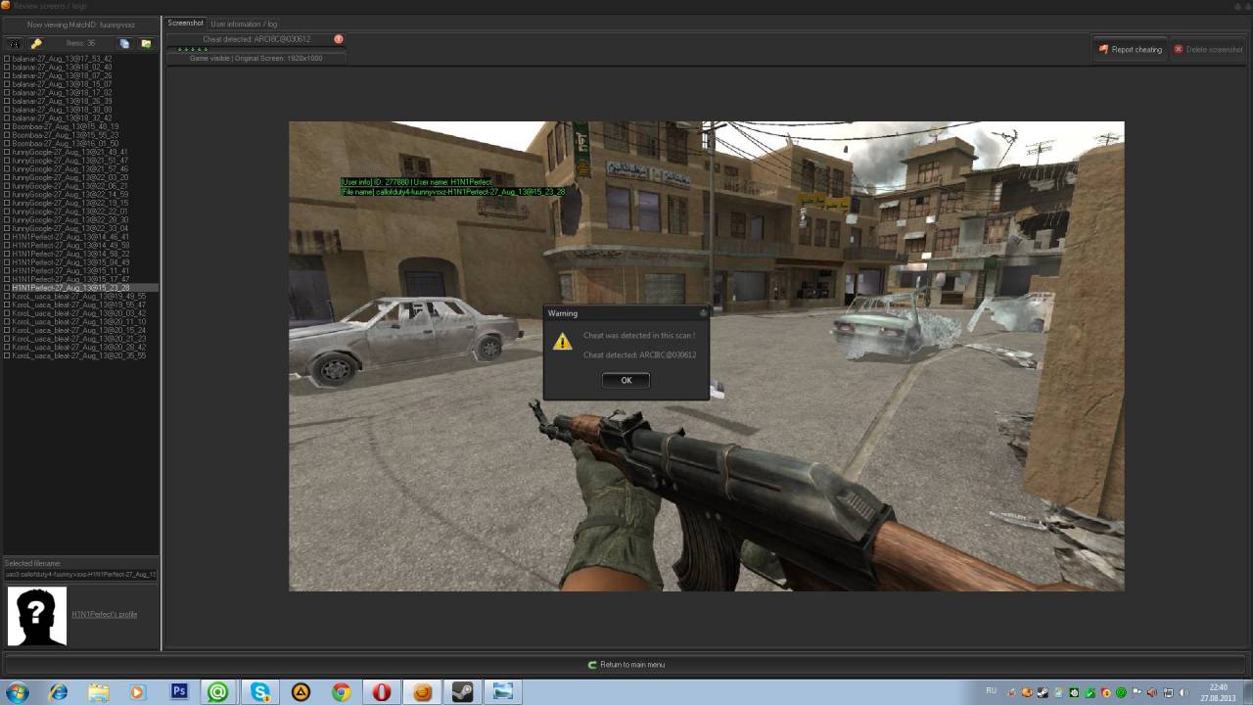
Task: Check the KoroL_uaca_bleat-27_Aug_13@20_35_55 checkbox
Action: click(7, 355)
